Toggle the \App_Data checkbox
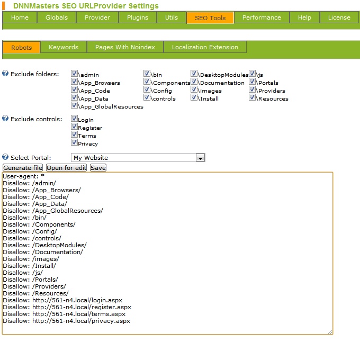 click(74, 97)
